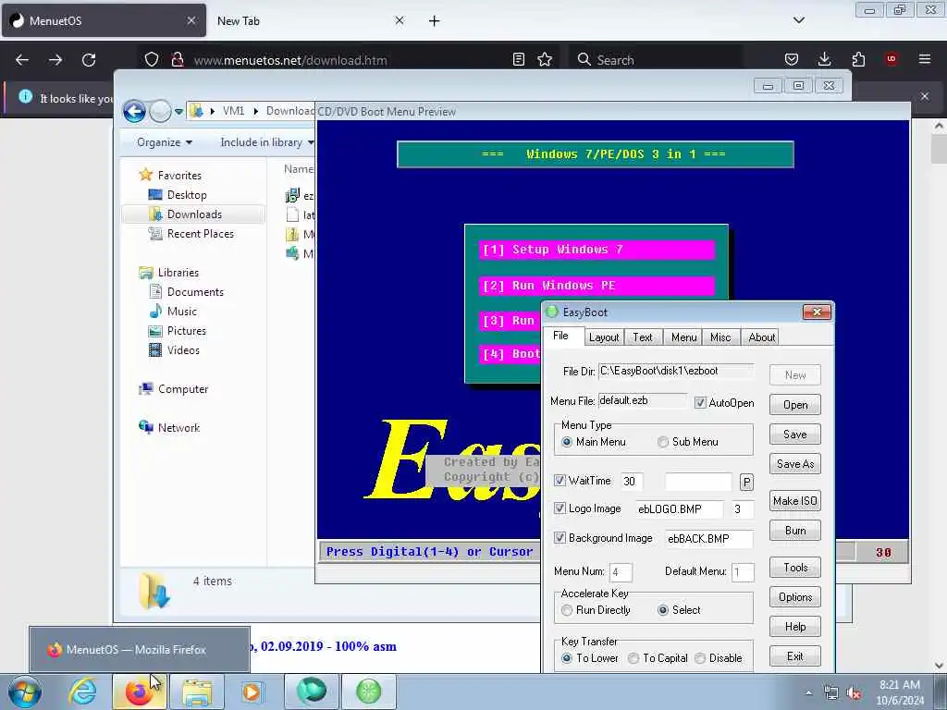List all open tabs dropdown
The height and width of the screenshot is (710, 947).
coord(799,20)
